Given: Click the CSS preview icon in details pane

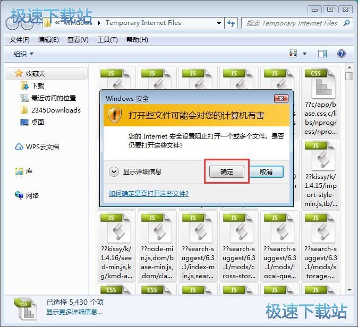Looking at the screenshot, I should pos(25,308).
